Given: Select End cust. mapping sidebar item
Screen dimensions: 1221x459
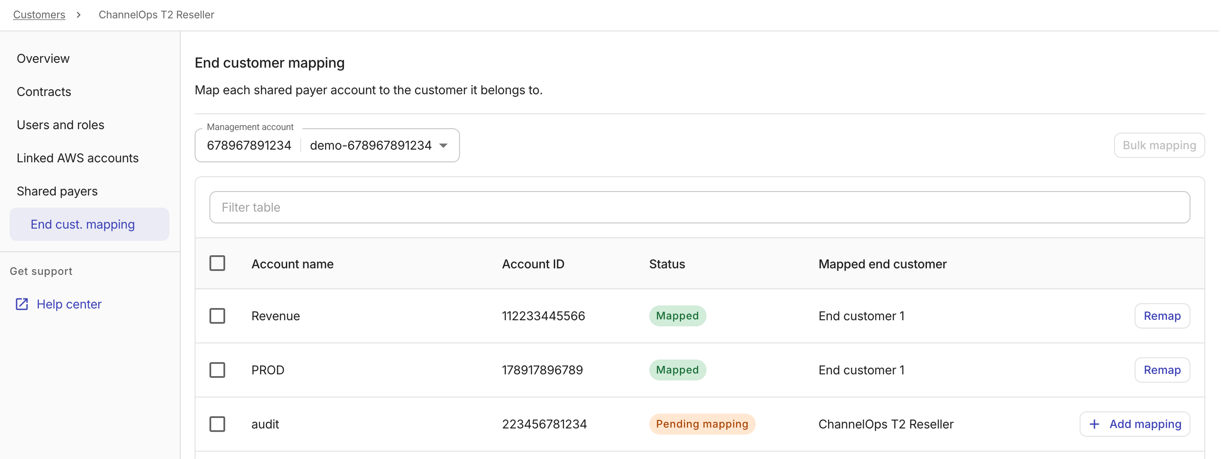Looking at the screenshot, I should click(x=89, y=224).
